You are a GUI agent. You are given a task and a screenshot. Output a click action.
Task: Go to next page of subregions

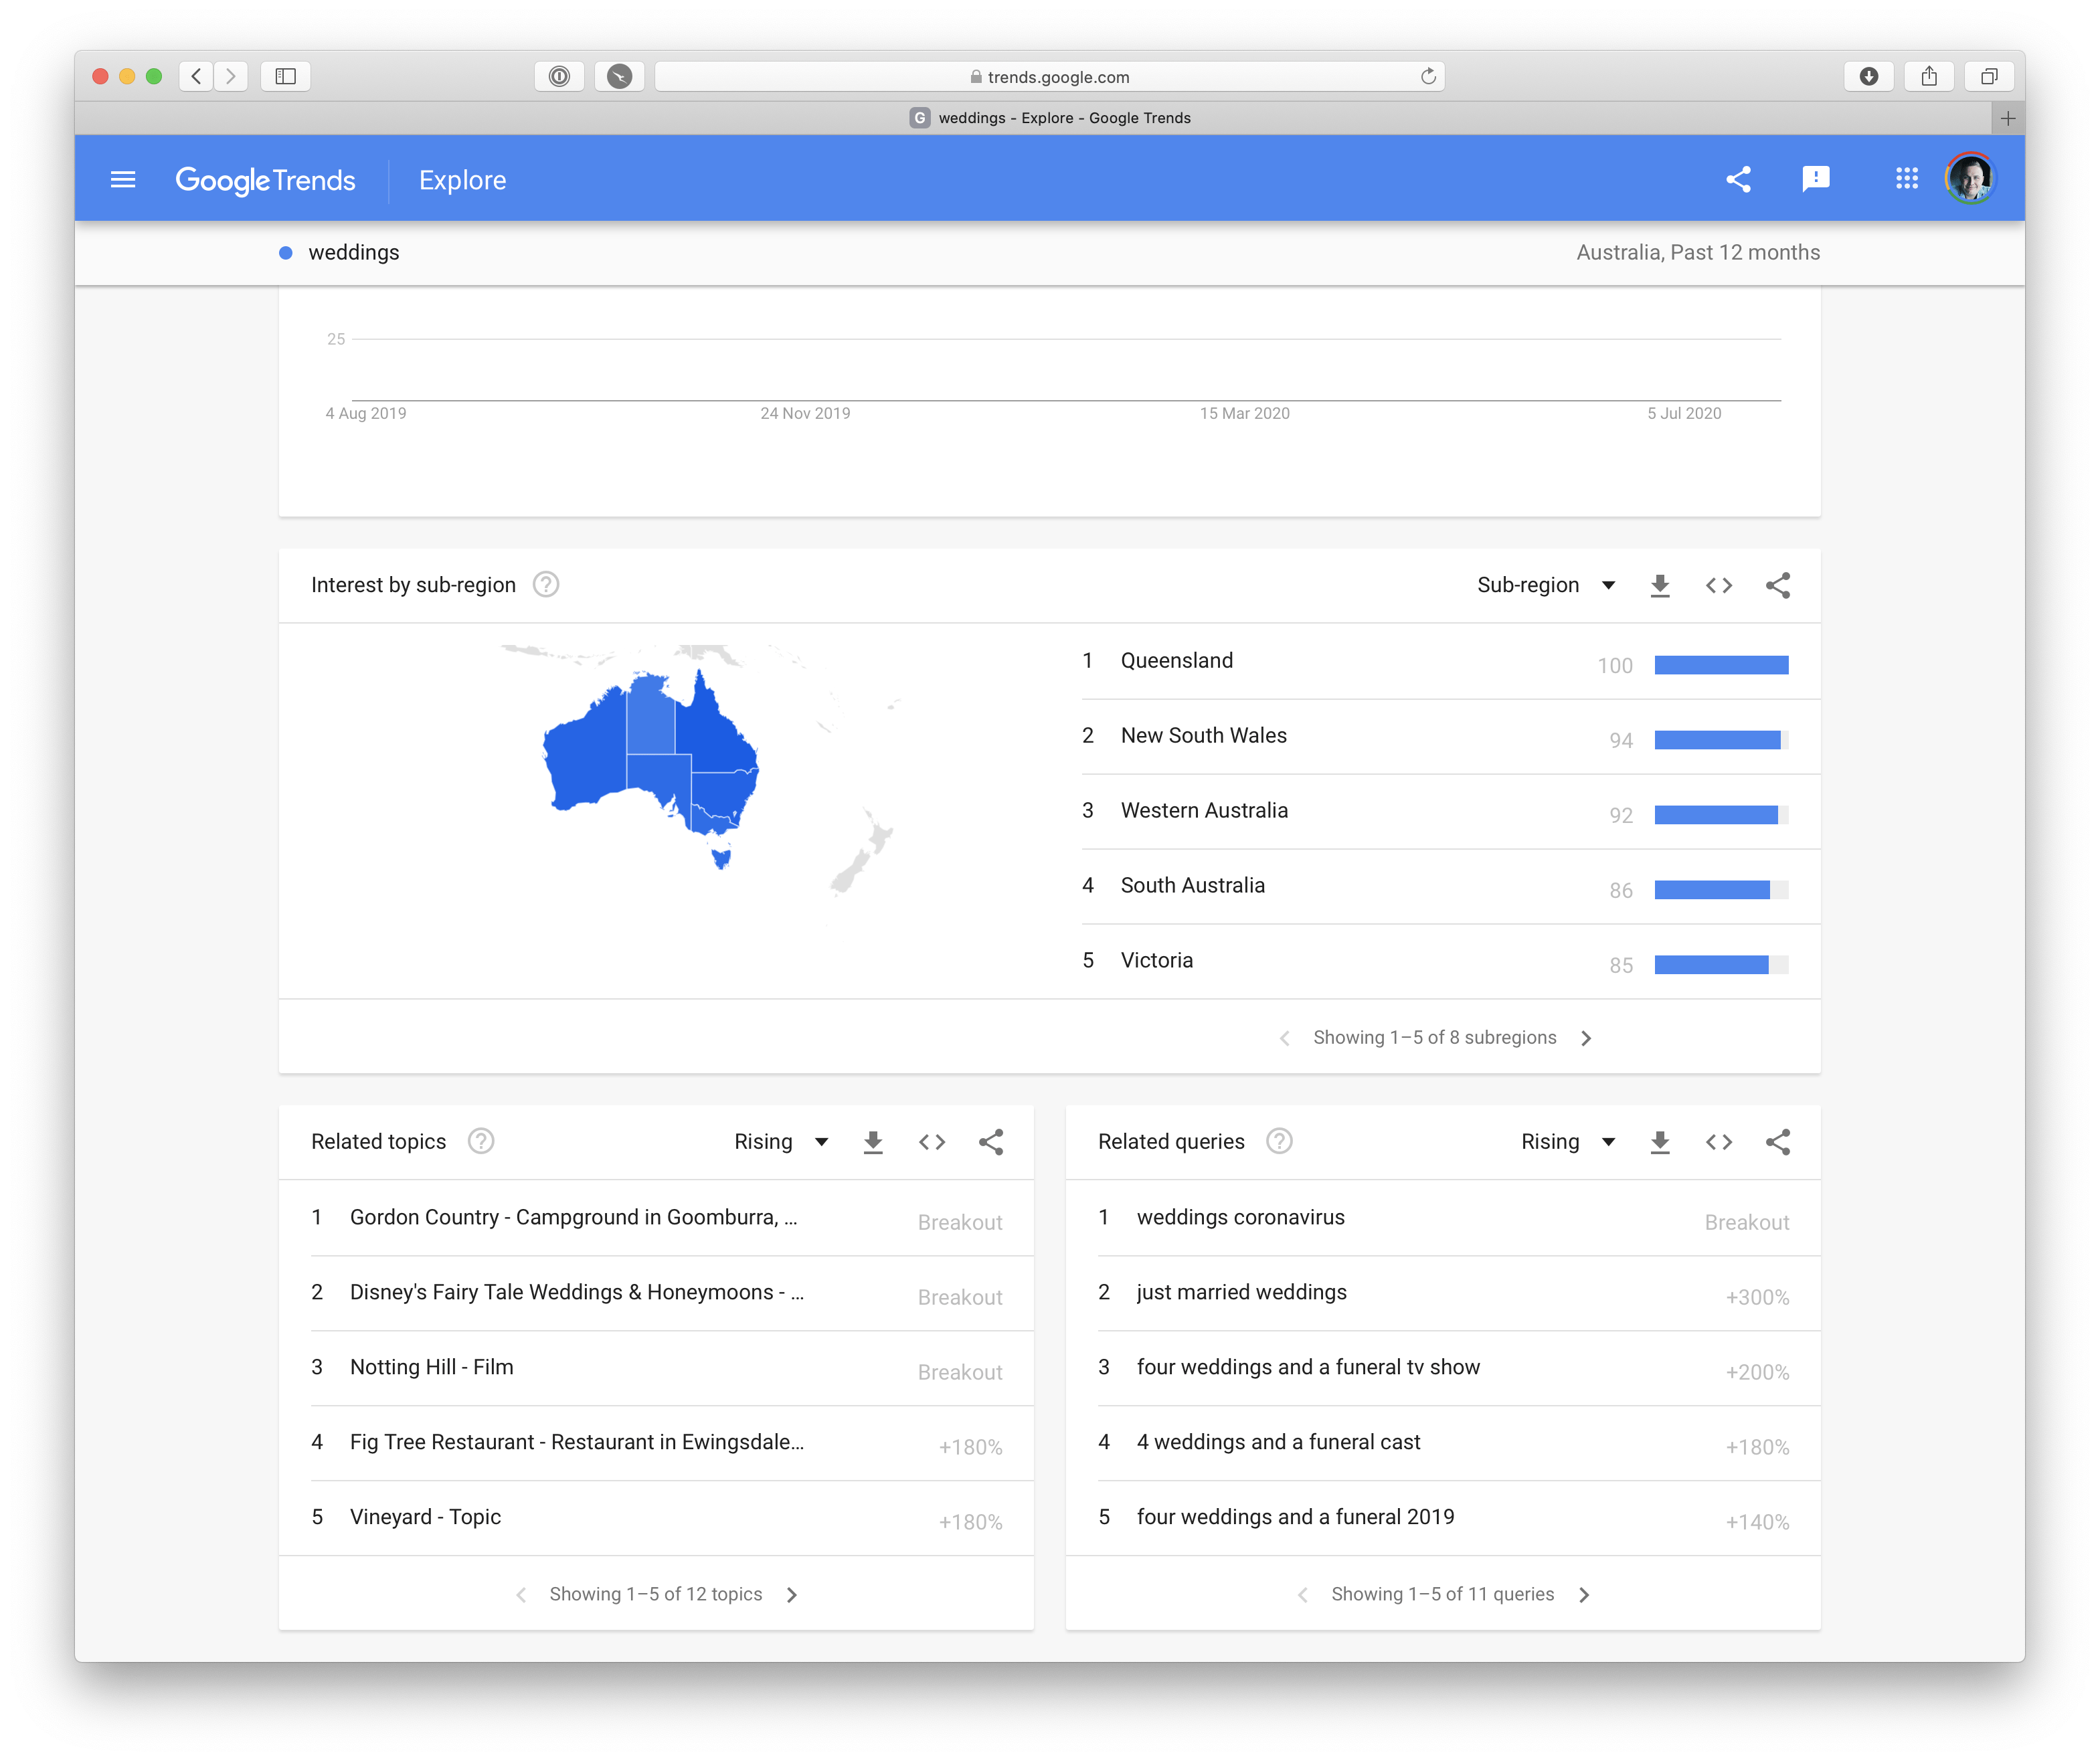click(1586, 1039)
